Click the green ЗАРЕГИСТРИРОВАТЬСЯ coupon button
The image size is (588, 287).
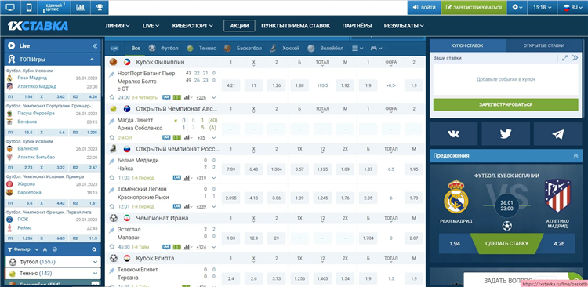506,104
